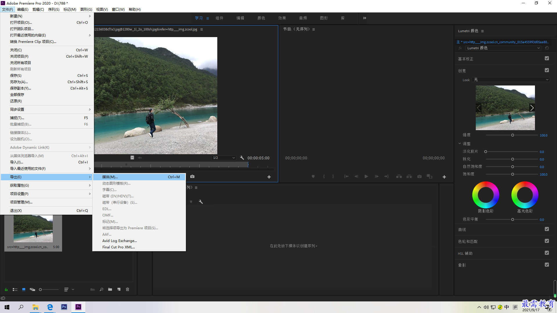Open the 项目设置(P) submenu
This screenshot has width=557, height=313.
coord(47,194)
